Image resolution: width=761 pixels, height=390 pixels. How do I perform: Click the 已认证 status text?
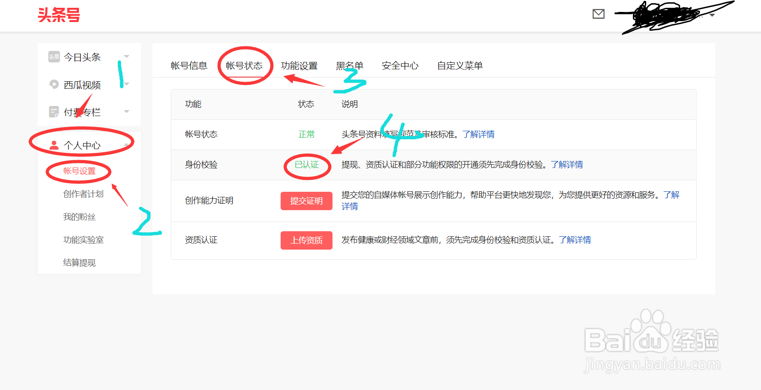[306, 165]
